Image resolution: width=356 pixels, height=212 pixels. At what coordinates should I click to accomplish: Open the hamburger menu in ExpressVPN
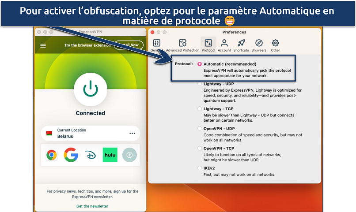pos(43,45)
